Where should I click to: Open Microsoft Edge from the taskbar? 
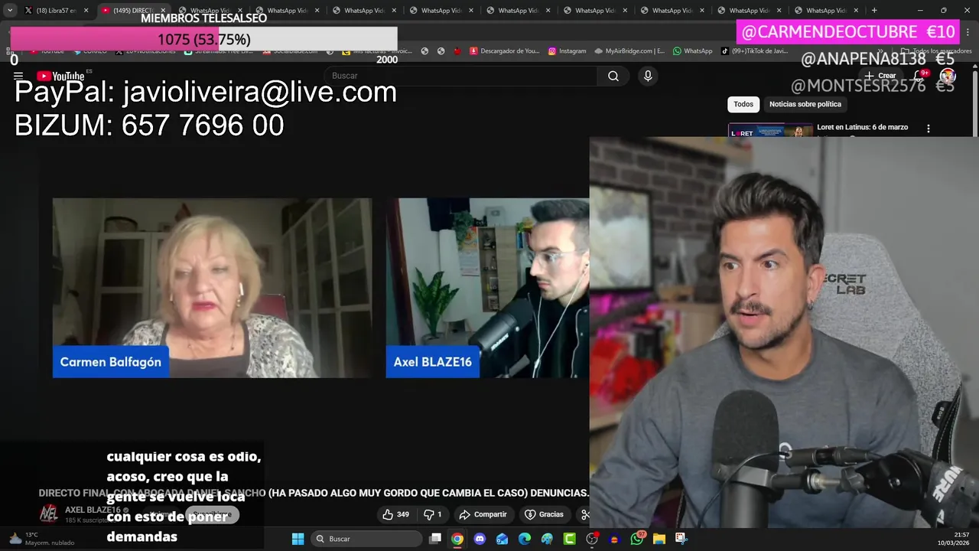(525, 539)
